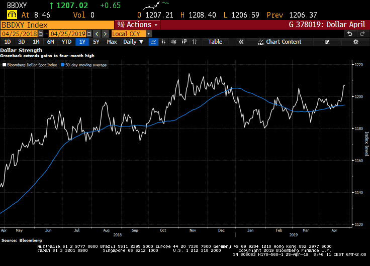Select the line chart type icon
The width and height of the screenshot is (370, 266).
pos(153,42)
